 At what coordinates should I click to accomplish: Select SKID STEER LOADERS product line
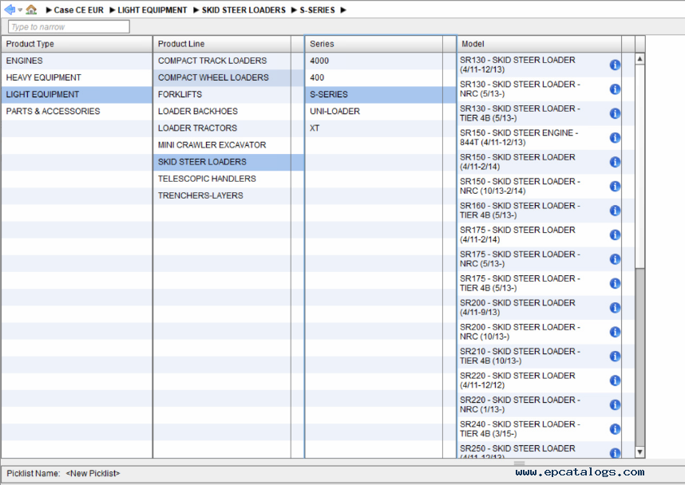pos(228,162)
